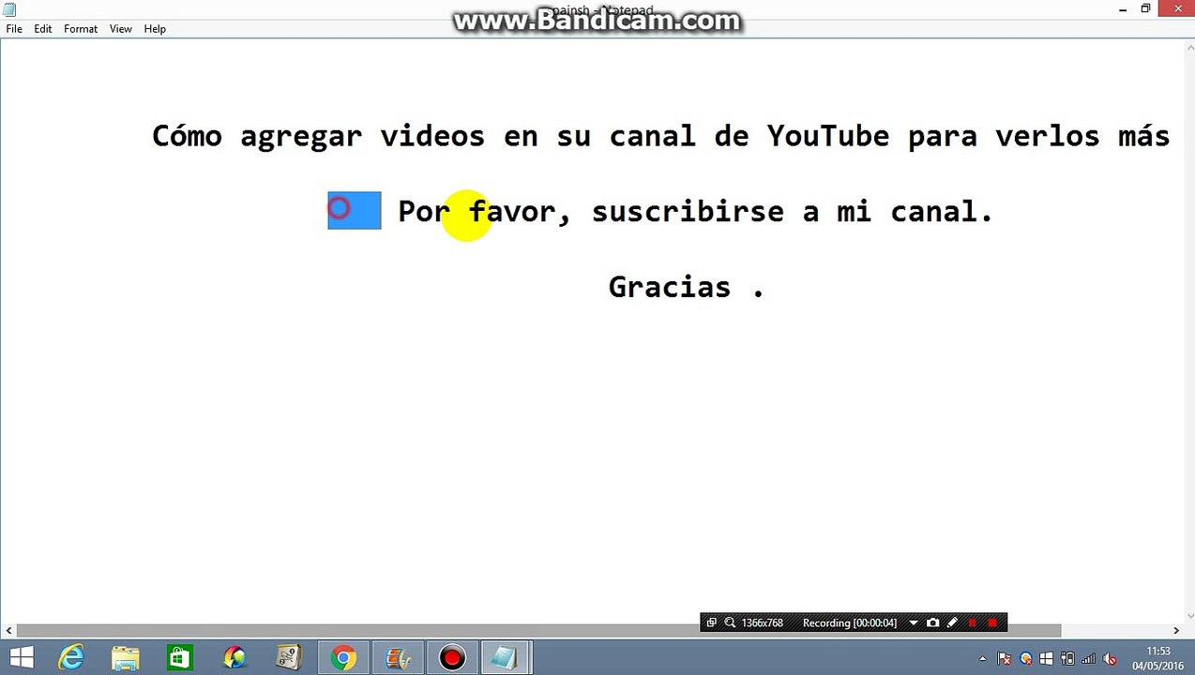
Task: Click the down arrow of vertical scrollbar
Action: pyautogui.click(x=1188, y=618)
